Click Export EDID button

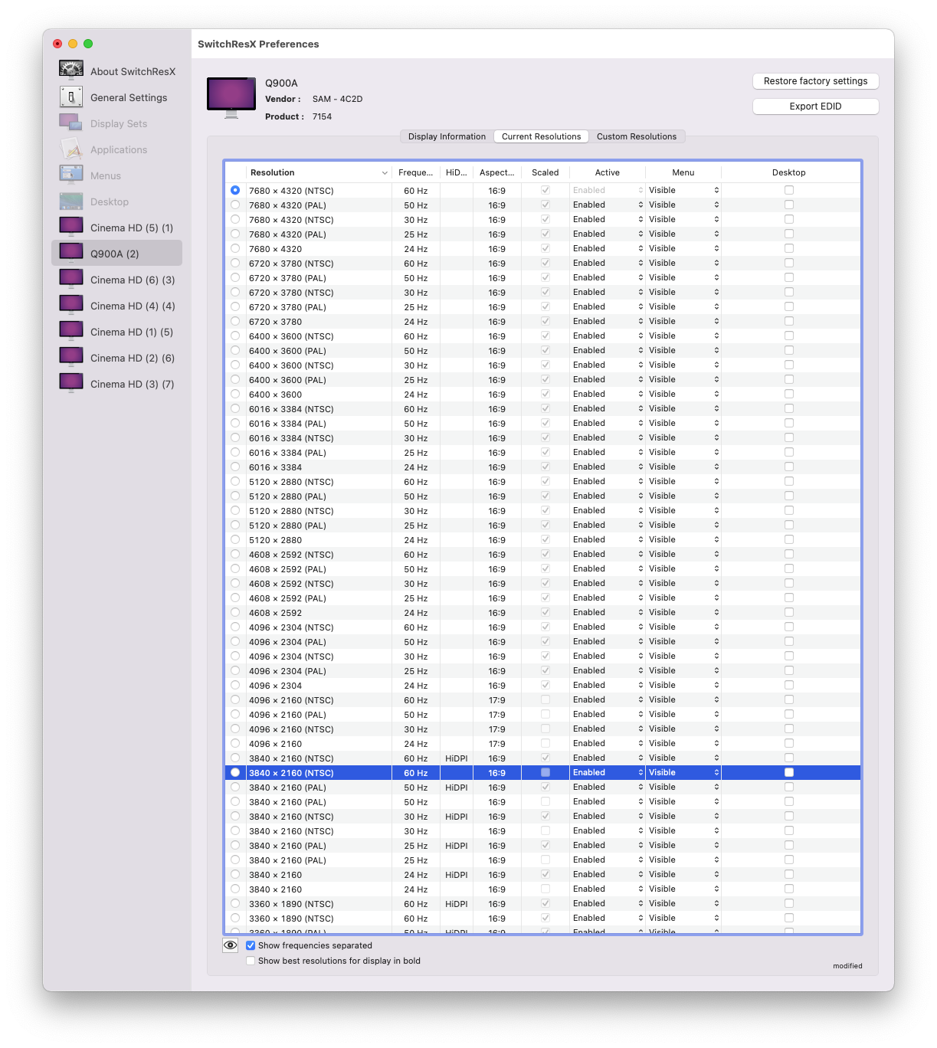[x=815, y=106]
